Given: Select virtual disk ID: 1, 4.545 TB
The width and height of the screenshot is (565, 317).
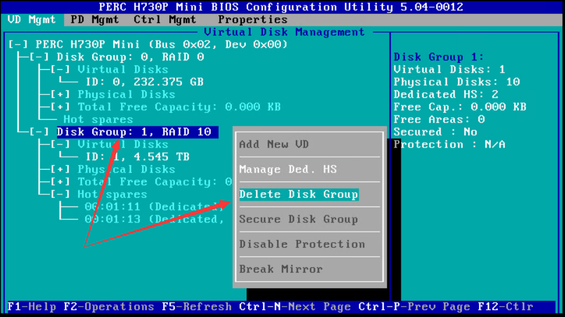Looking at the screenshot, I should pyautogui.click(x=137, y=157).
